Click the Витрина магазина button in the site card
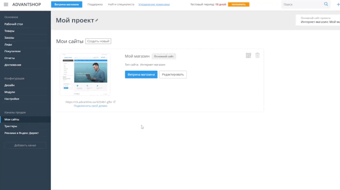The width and height of the screenshot is (340, 190). pyautogui.click(x=141, y=74)
